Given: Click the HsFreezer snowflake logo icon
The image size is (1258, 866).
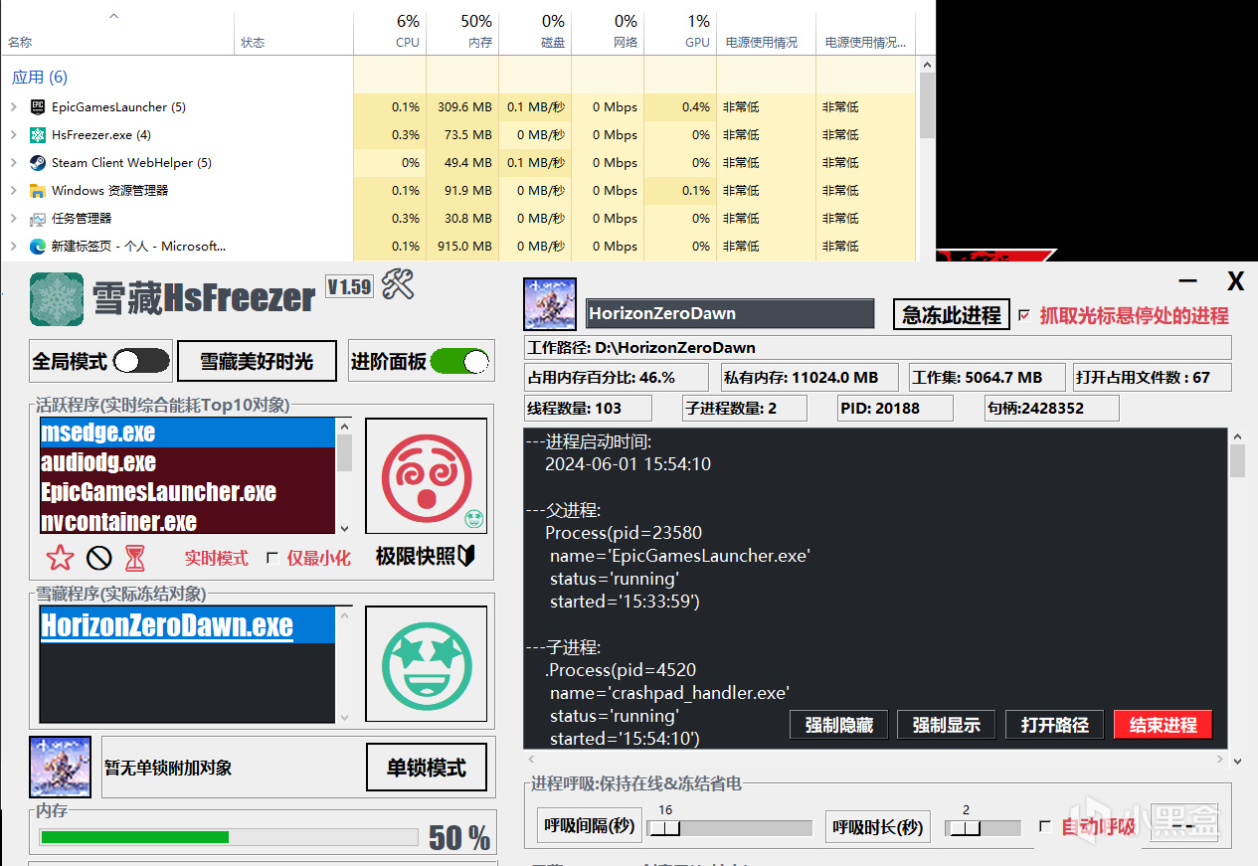Looking at the screenshot, I should click(x=58, y=299).
